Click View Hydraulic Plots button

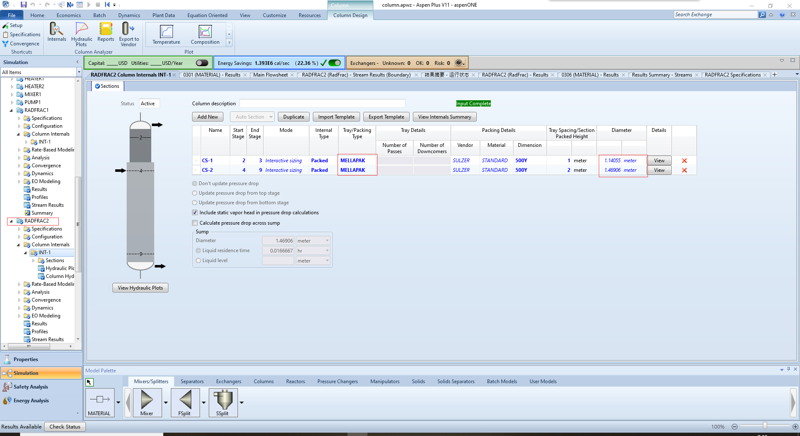click(x=140, y=288)
